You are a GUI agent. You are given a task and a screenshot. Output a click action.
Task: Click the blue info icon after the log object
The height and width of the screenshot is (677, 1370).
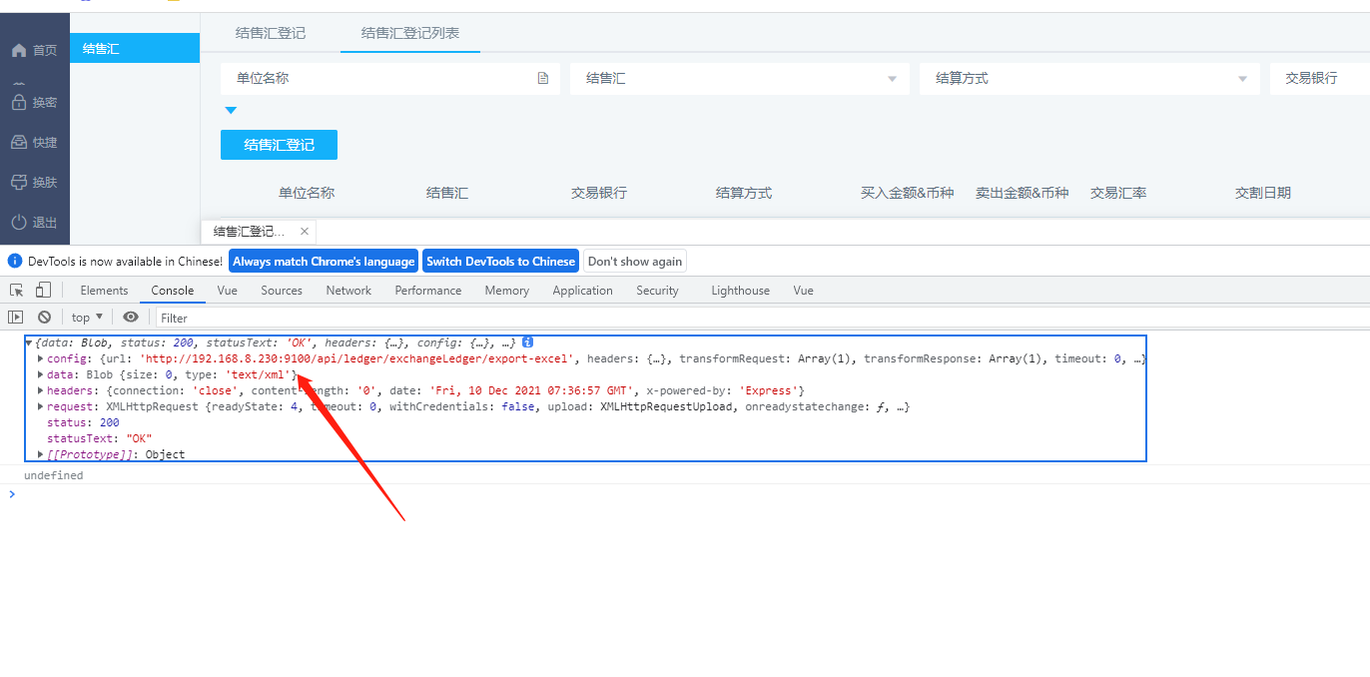[x=526, y=341]
